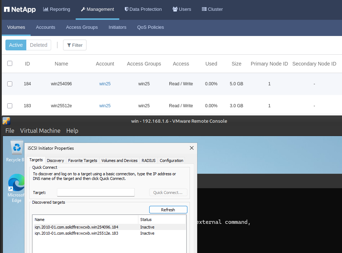Tick checkbox for volume win254096
342x253 pixels.
tap(10, 84)
